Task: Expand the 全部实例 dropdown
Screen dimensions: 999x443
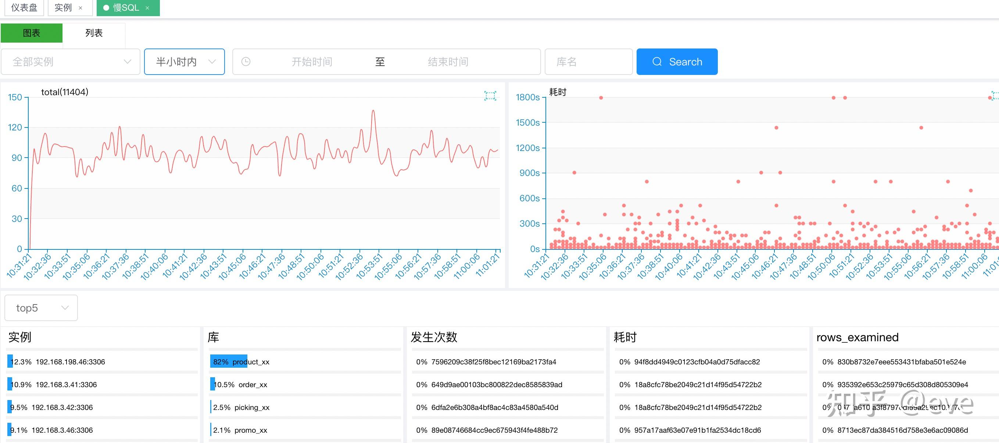Action: [x=71, y=62]
